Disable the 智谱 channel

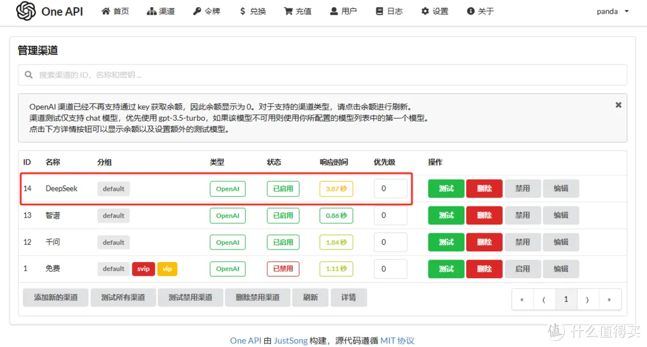[x=522, y=215]
